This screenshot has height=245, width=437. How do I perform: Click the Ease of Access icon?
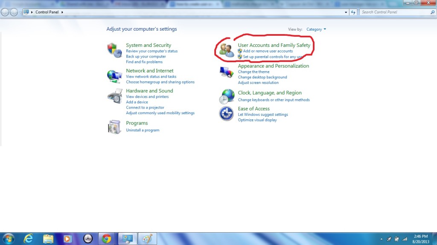click(x=226, y=114)
